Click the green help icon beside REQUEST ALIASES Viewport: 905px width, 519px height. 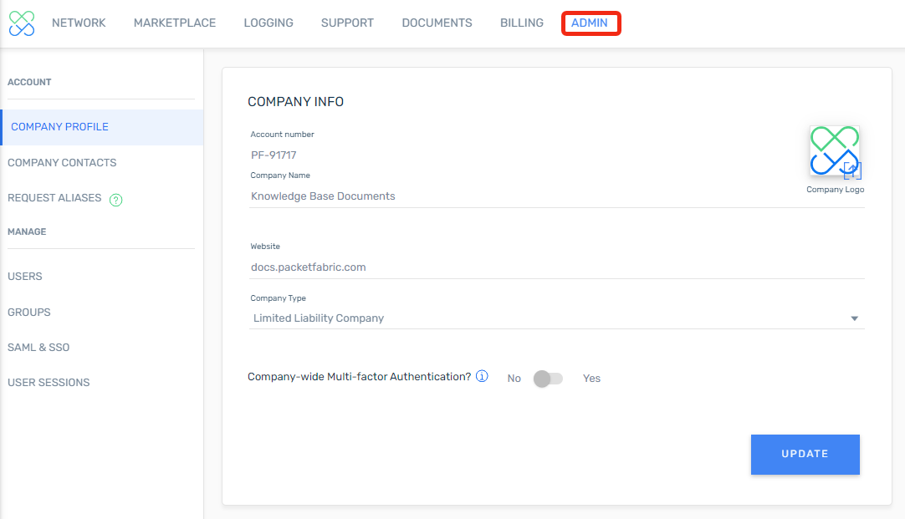(x=116, y=199)
